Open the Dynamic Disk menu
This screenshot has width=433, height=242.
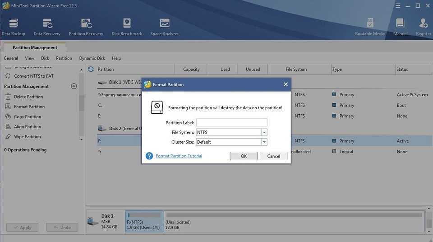point(92,58)
